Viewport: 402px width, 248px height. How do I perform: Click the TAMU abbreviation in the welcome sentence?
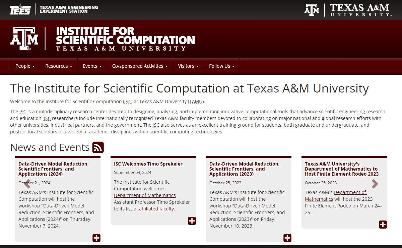195,102
